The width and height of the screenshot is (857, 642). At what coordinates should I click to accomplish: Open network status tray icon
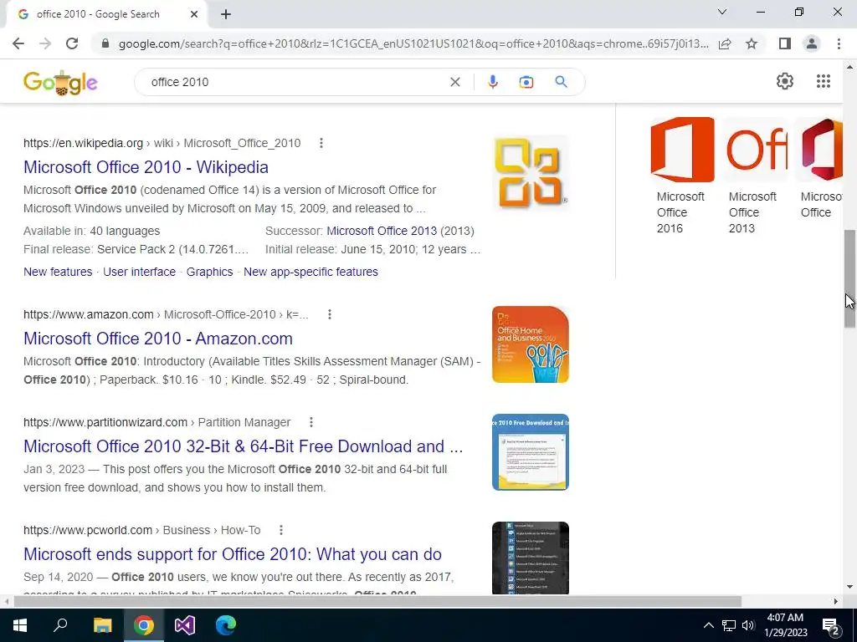[x=729, y=625]
